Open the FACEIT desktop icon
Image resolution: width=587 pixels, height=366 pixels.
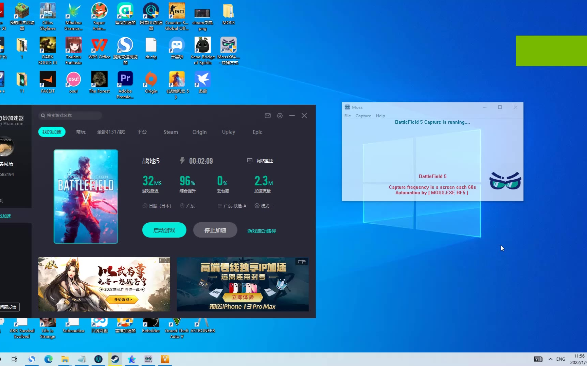[48, 82]
